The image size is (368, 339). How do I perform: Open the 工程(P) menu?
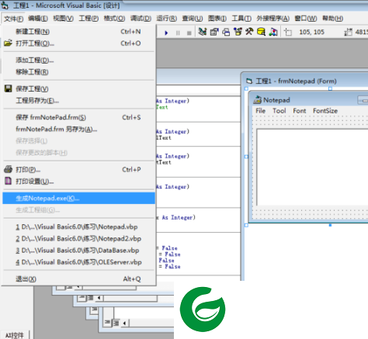tap(89, 19)
